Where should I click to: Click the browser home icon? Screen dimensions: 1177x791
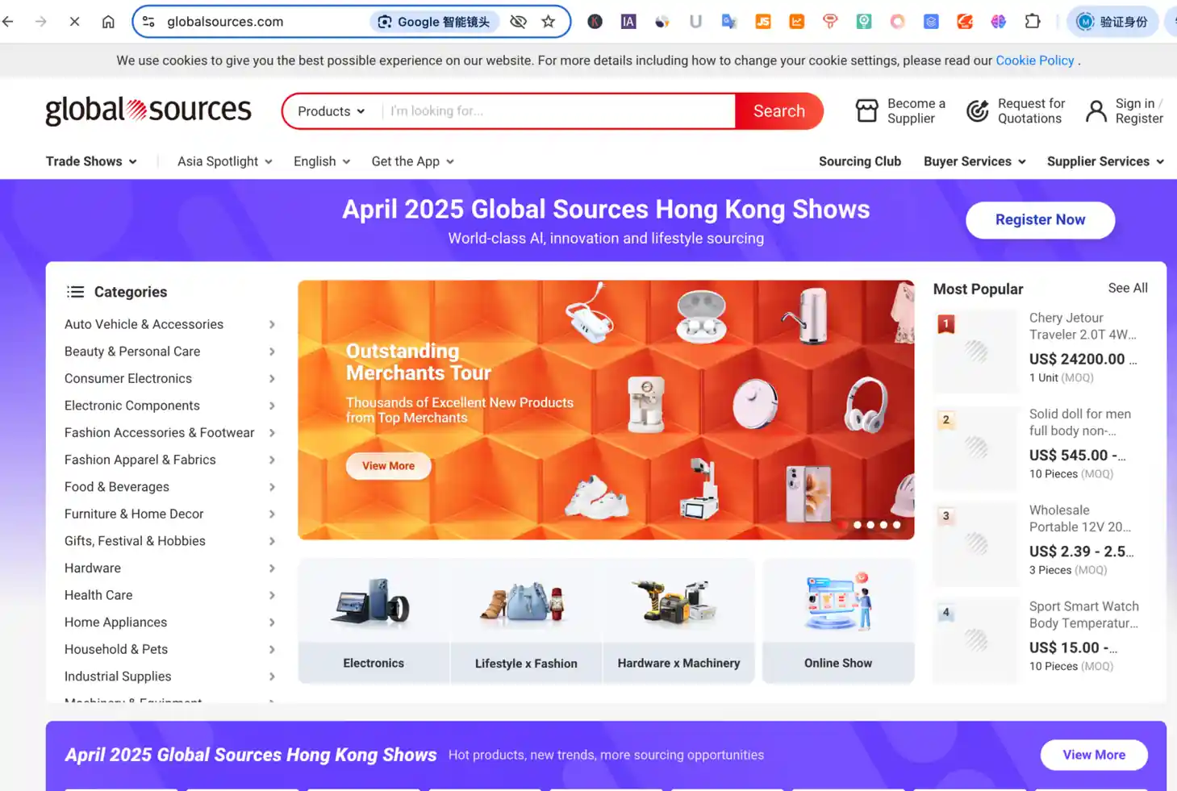point(108,22)
